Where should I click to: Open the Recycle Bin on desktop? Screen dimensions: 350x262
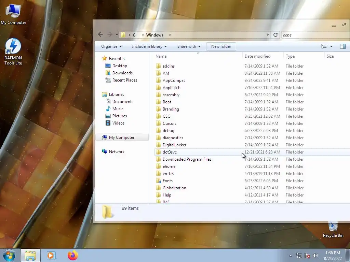(x=333, y=230)
